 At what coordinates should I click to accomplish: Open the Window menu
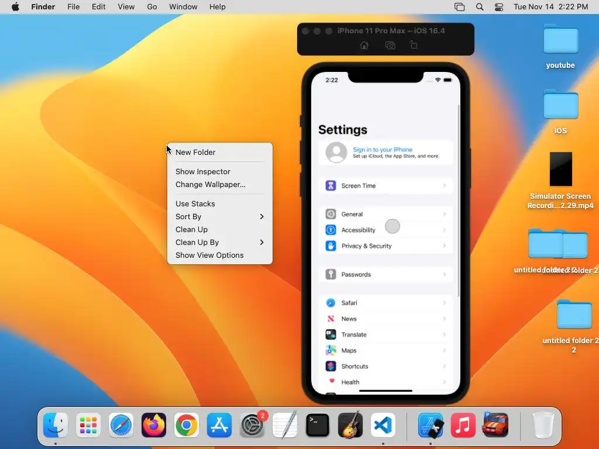[x=183, y=7]
